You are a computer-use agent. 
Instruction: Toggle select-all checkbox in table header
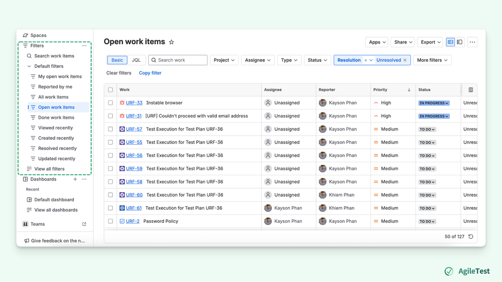pyautogui.click(x=111, y=90)
